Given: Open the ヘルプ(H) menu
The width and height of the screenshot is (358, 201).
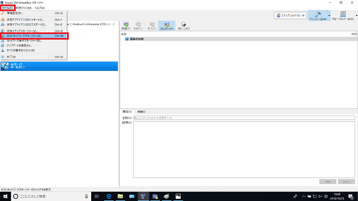Looking at the screenshot, I should pyautogui.click(x=40, y=8).
